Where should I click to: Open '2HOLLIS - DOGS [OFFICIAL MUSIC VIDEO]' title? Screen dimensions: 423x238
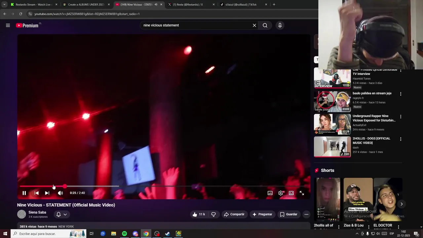[x=371, y=141]
